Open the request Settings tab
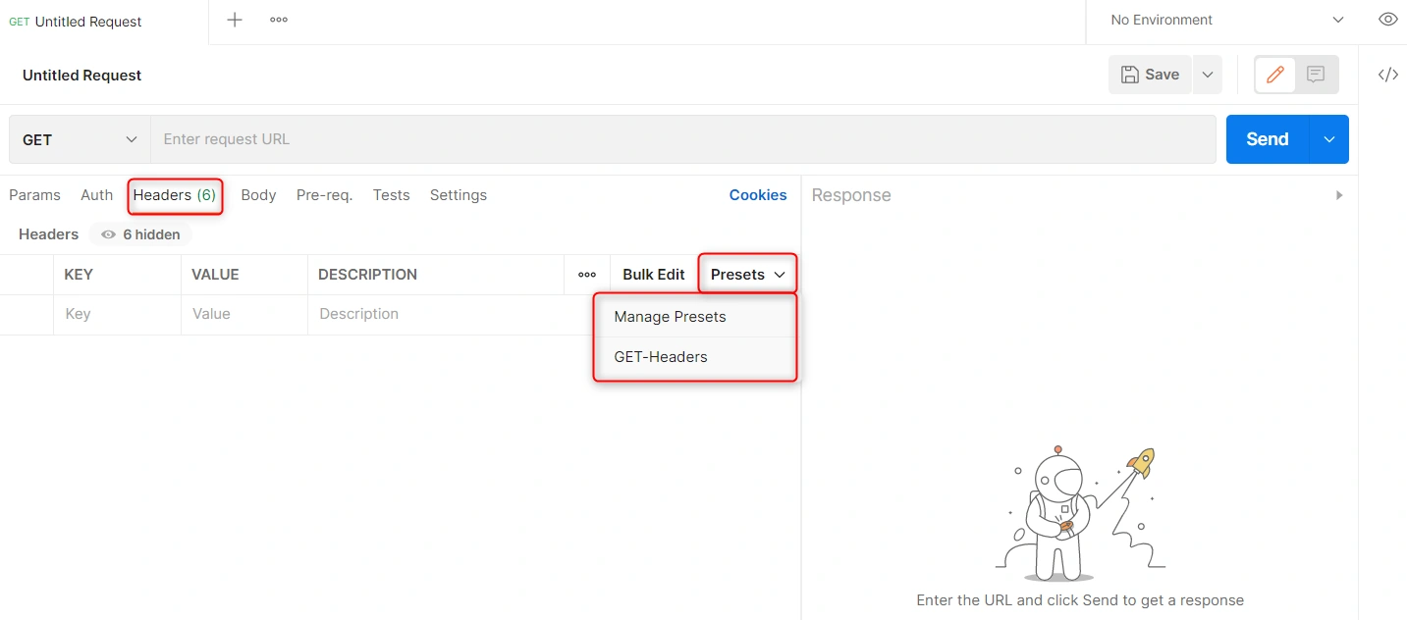The width and height of the screenshot is (1407, 620). [x=459, y=195]
